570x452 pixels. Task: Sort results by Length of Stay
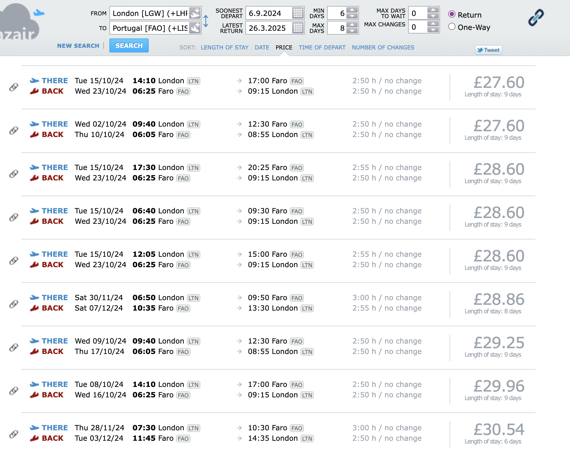pyautogui.click(x=224, y=48)
